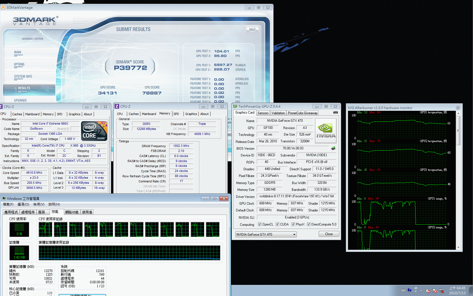Open 檢視(V) menu in Task Manager
Viewport: 473px width, 296px height.
[x=39, y=204]
